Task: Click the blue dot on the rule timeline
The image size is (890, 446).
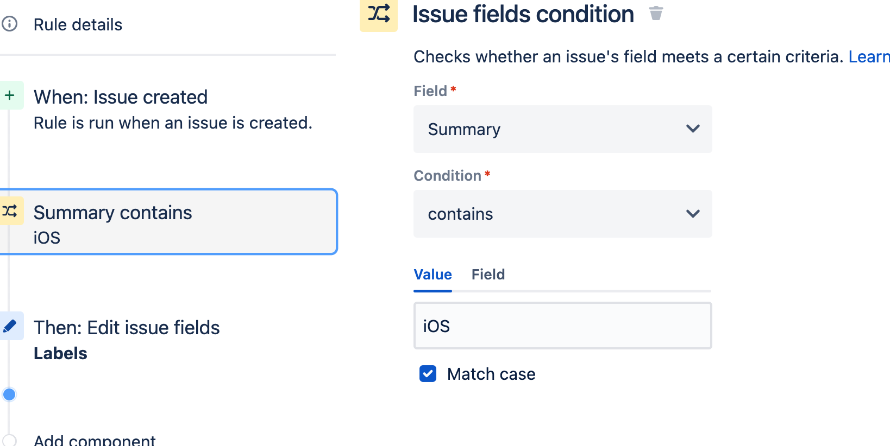Action: 9,394
